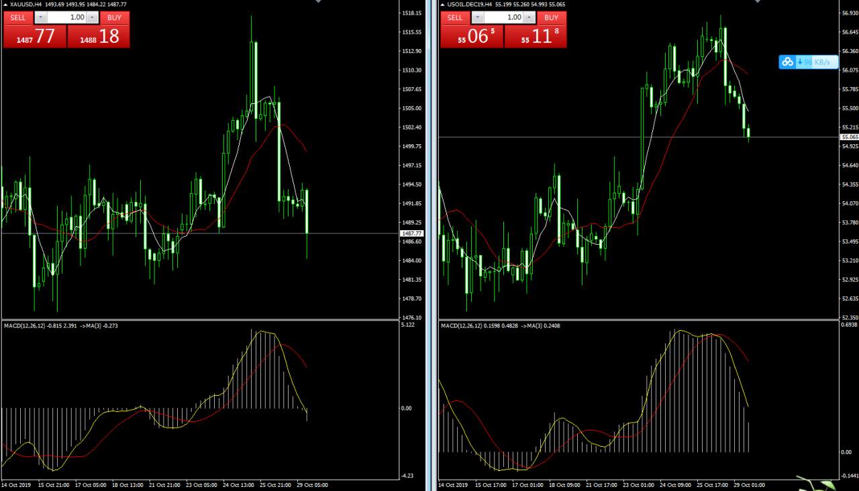
Task: Click price scale value 52.350
Action: (849, 317)
